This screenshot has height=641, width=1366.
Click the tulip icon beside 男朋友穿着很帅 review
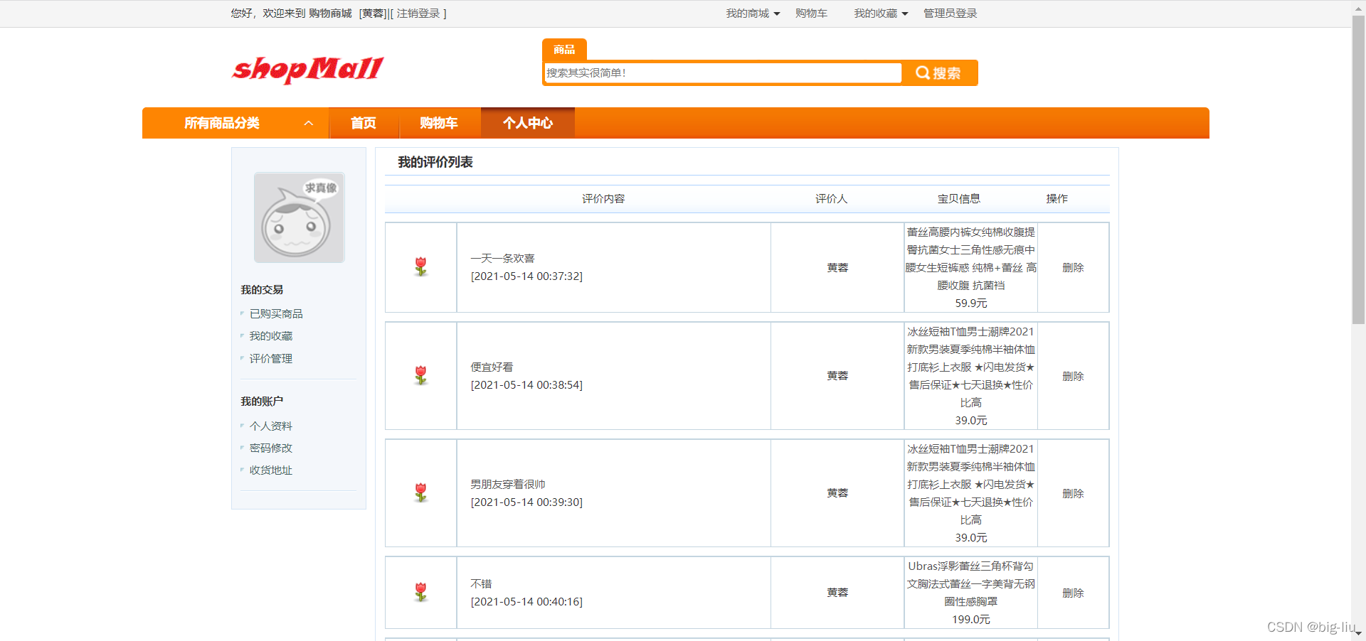click(x=421, y=493)
